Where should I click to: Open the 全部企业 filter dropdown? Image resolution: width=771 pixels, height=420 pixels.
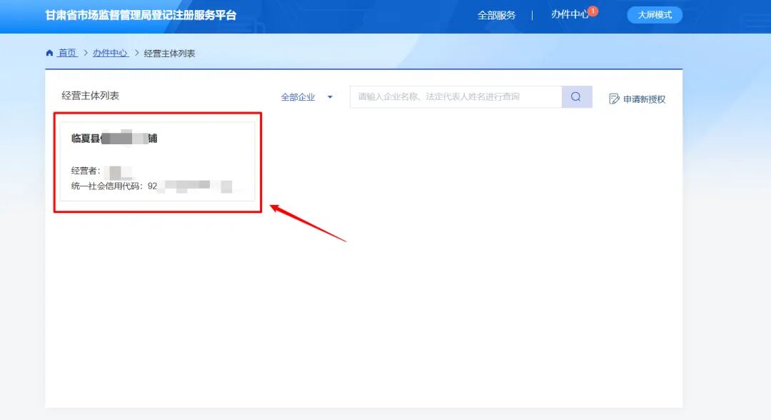point(300,96)
